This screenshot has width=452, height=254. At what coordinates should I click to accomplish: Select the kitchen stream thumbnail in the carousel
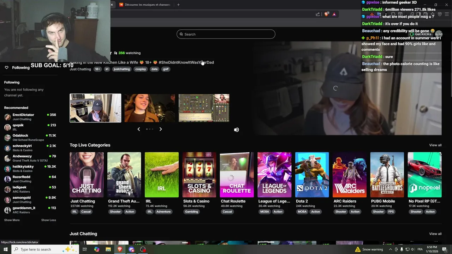[95, 108]
